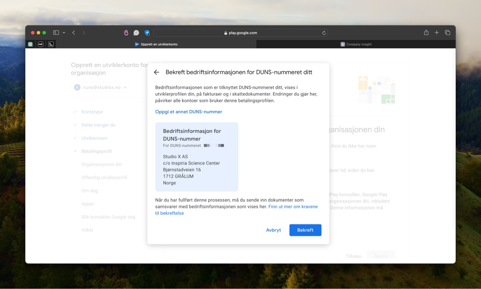Select the Kontotype step
Screen dimensions: 481x289
point(92,112)
